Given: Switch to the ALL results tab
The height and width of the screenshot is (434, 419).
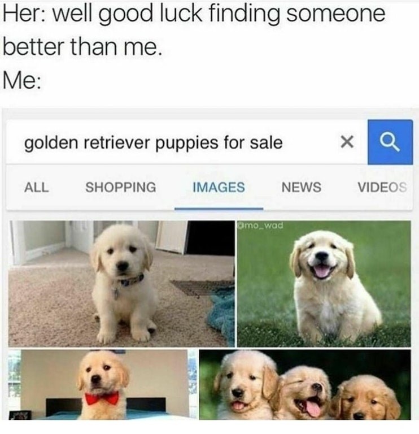Looking at the screenshot, I should [37, 187].
